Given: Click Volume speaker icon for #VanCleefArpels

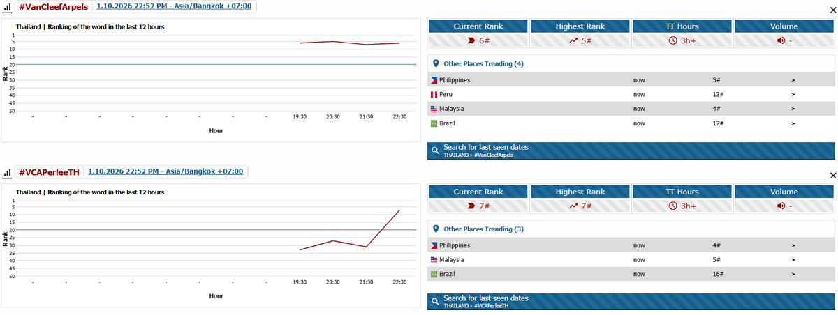Looking at the screenshot, I should [x=781, y=40].
